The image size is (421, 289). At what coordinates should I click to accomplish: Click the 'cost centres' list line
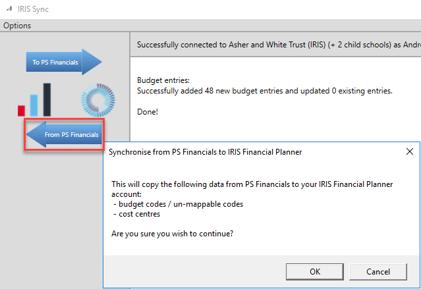point(139,214)
